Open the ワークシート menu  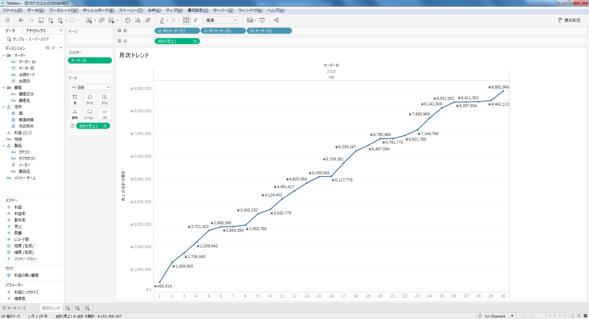(63, 10)
